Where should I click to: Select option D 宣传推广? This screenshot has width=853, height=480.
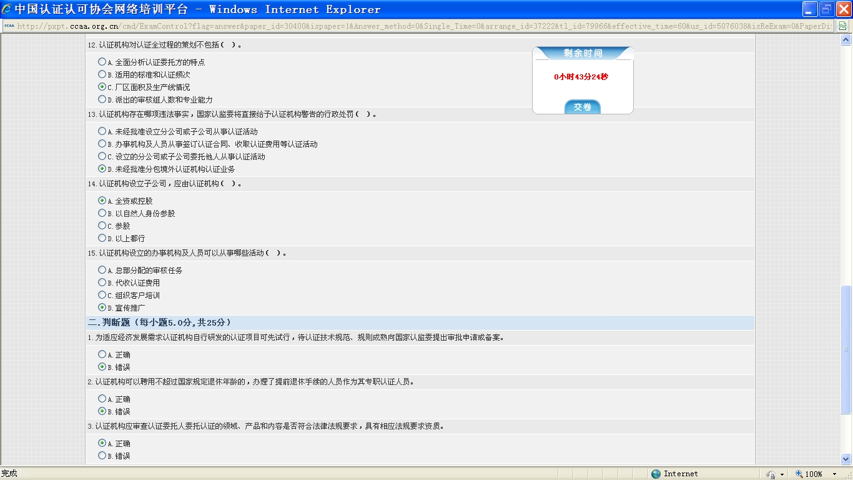(102, 307)
